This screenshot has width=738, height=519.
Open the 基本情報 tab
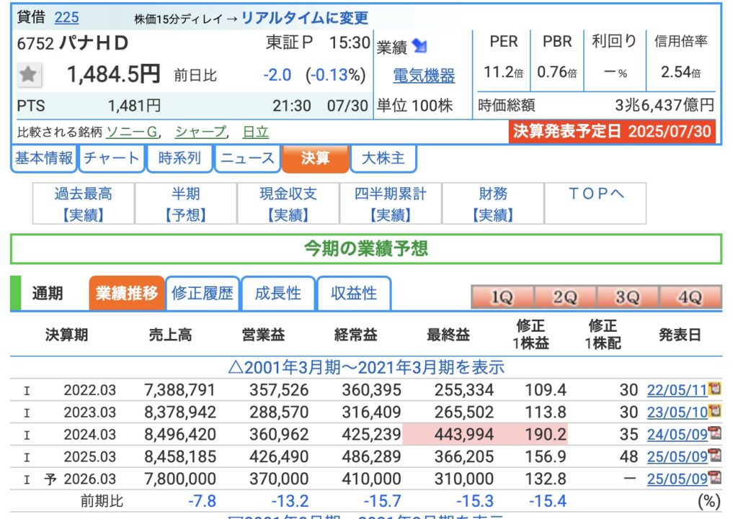[x=44, y=158]
